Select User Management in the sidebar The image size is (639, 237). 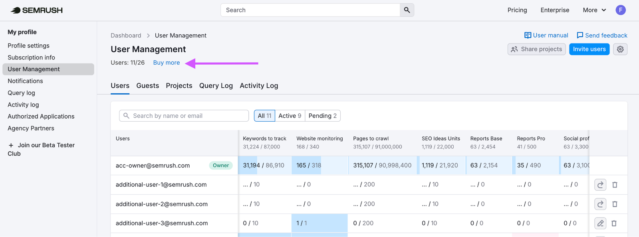coord(48,69)
